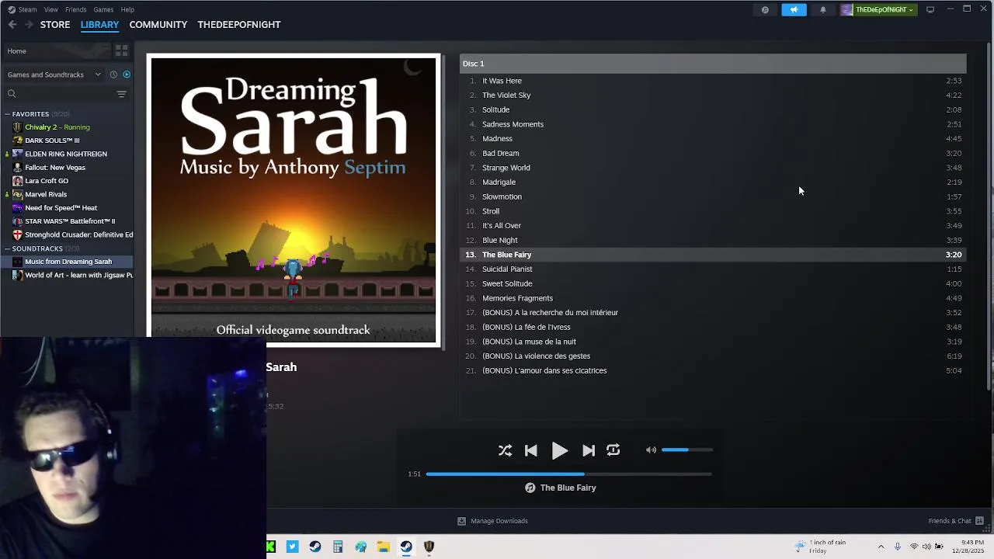Go forward with the navigation arrow
The height and width of the screenshot is (559, 994).
29,25
